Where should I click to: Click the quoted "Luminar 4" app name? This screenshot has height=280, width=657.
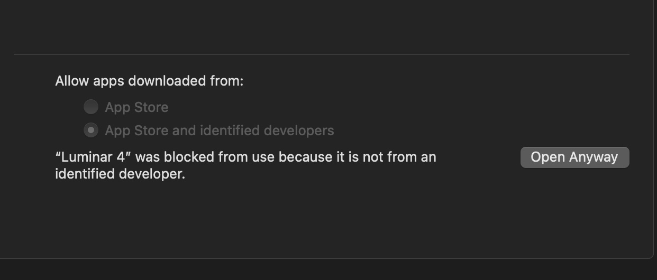(x=93, y=157)
